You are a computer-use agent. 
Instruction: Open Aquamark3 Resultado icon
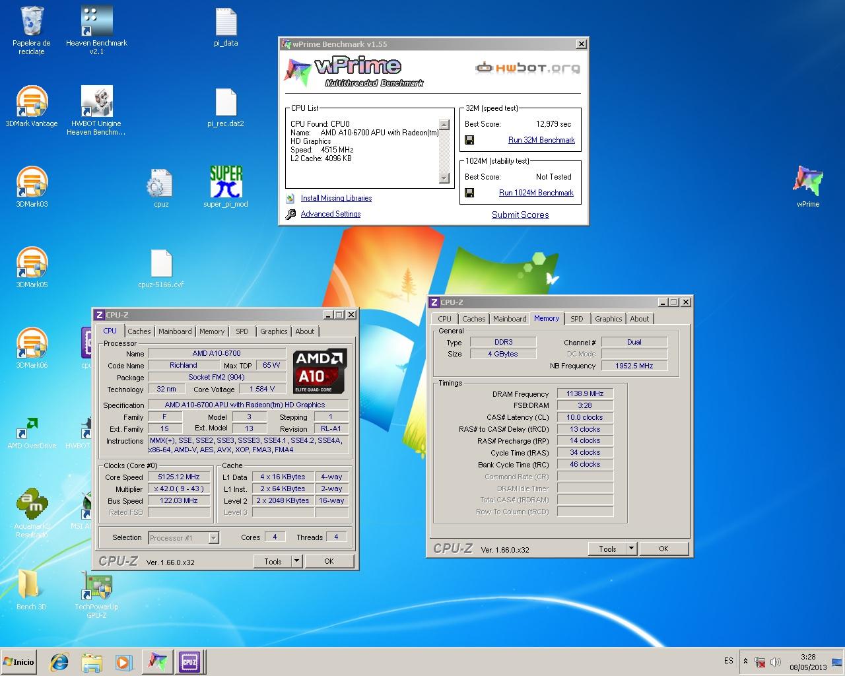pos(32,514)
